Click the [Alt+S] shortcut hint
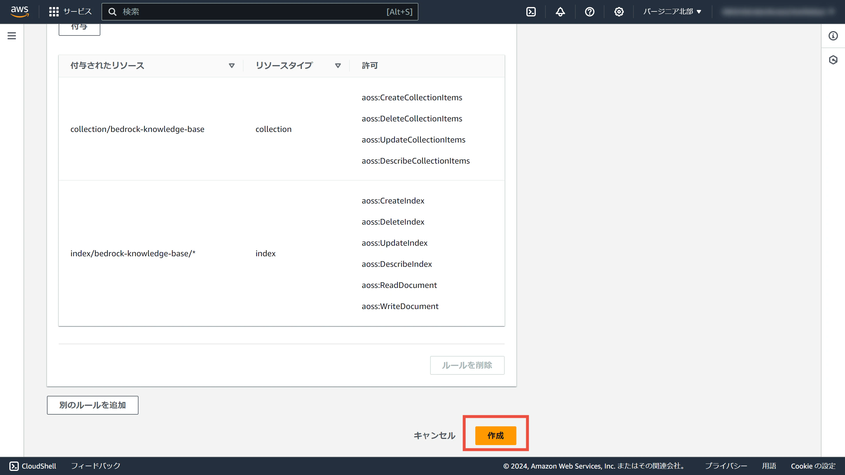This screenshot has width=845, height=475. tap(399, 12)
